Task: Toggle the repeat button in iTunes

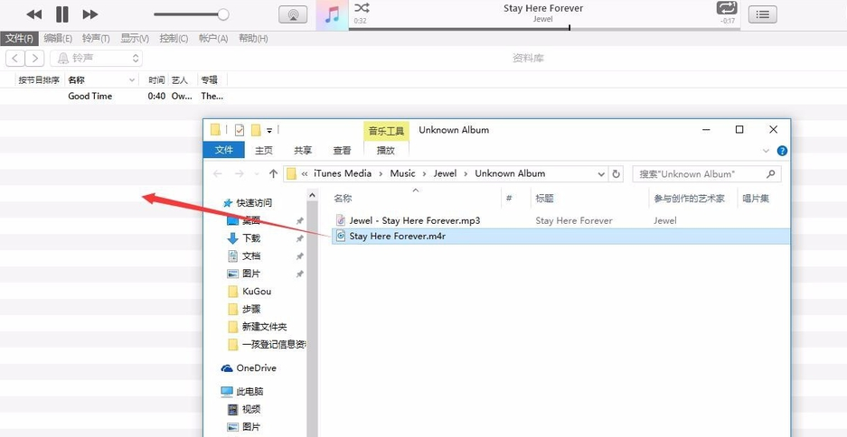Action: point(727,7)
